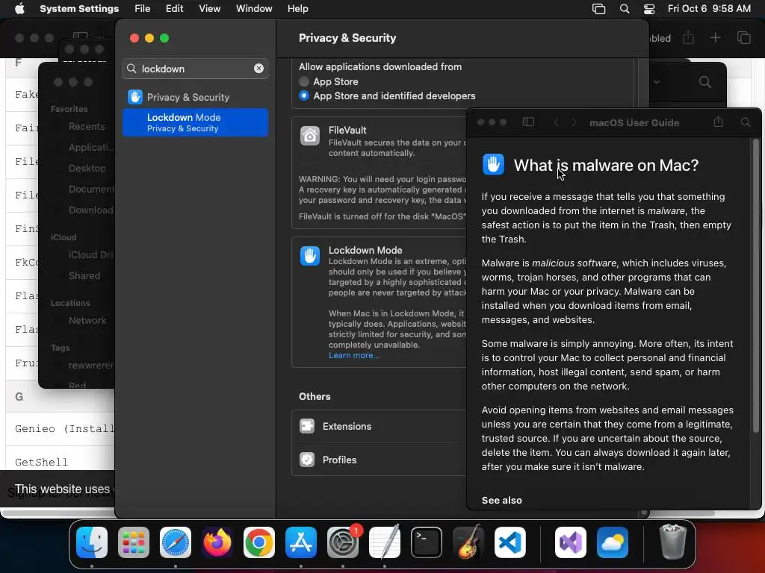Viewport: 765px width, 573px height.
Task: Open the Extensions row
Action: click(x=379, y=426)
